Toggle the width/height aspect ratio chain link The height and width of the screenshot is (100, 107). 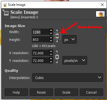click(x=57, y=36)
